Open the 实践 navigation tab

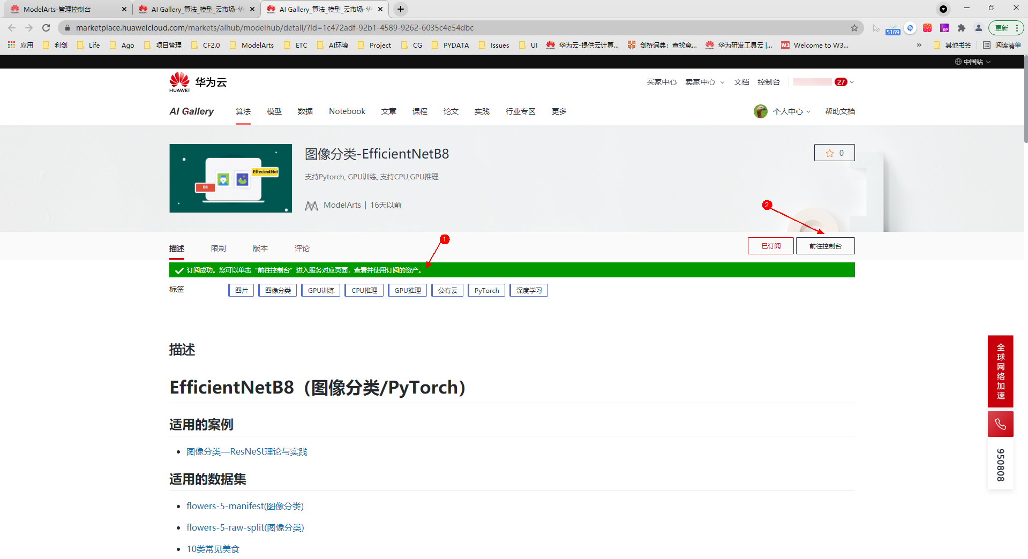[x=482, y=111]
